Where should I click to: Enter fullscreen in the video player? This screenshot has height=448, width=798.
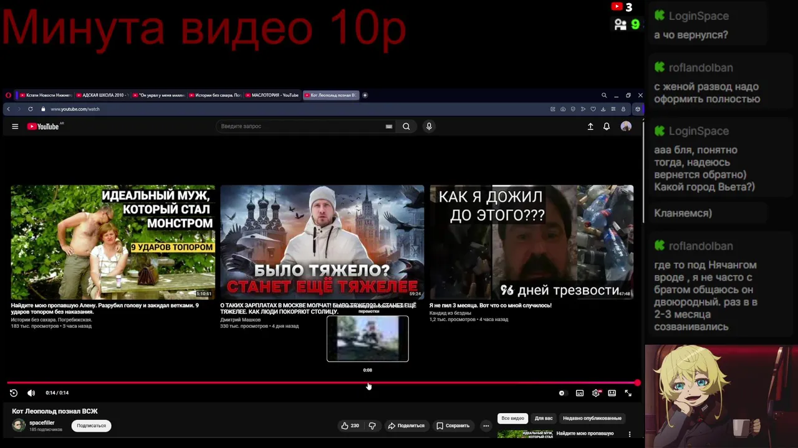628,393
